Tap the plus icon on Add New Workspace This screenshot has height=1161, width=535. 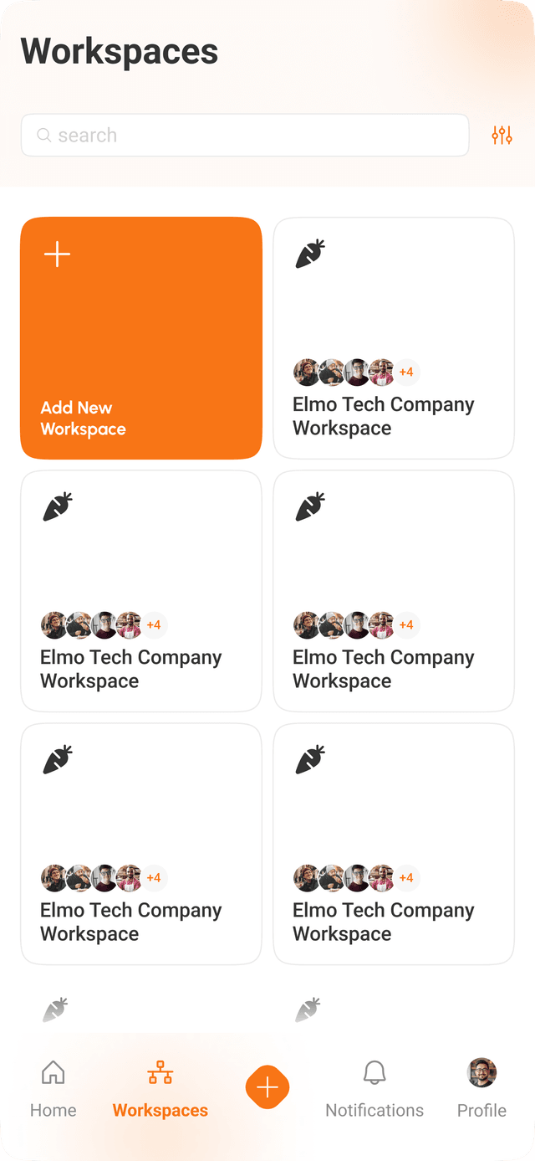click(x=57, y=254)
